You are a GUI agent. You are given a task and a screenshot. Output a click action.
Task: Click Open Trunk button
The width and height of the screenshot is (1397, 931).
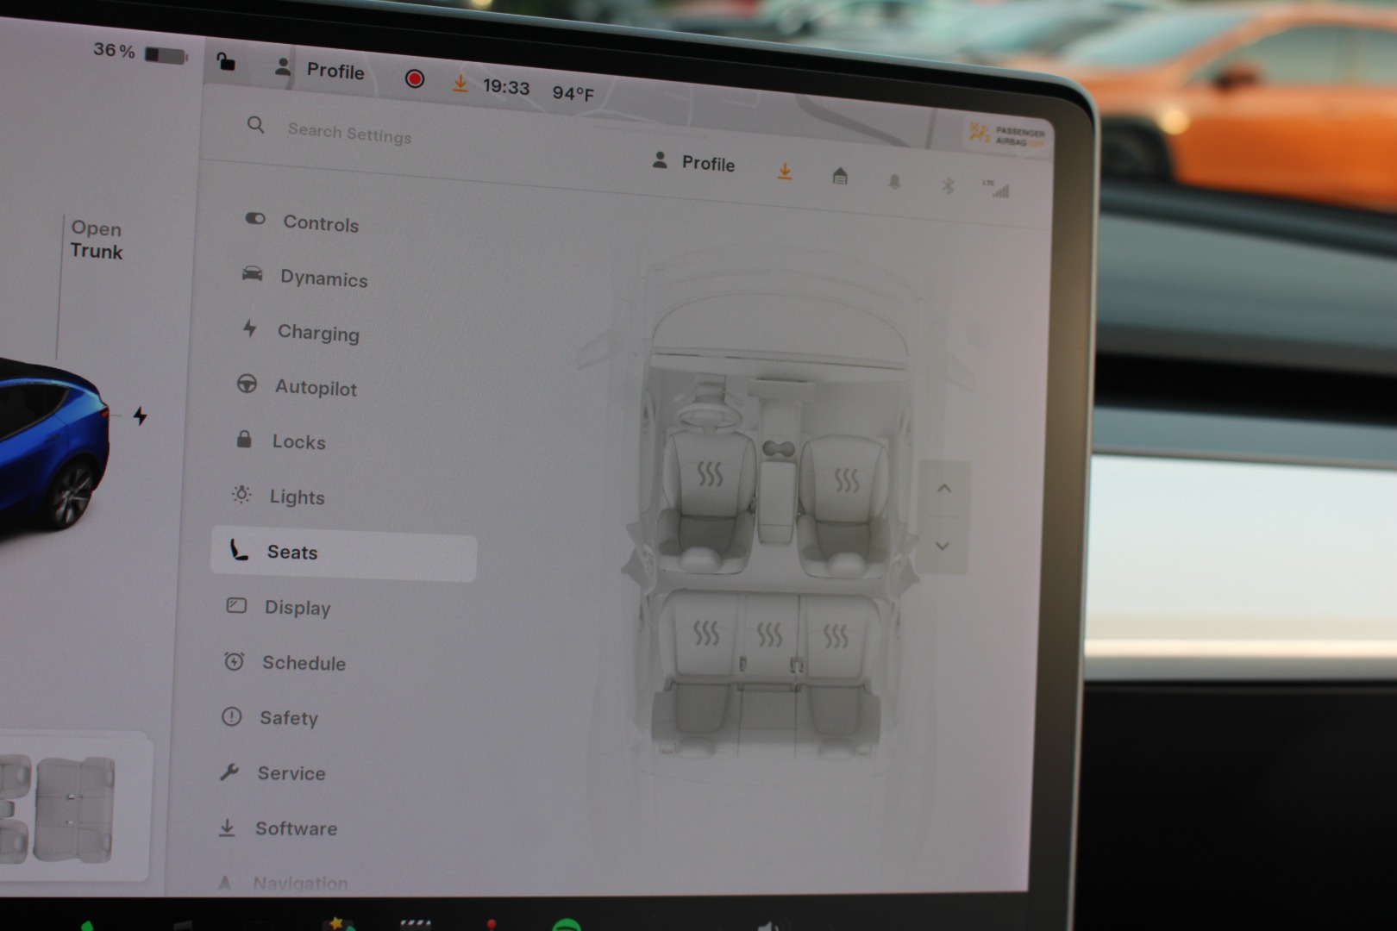96,240
